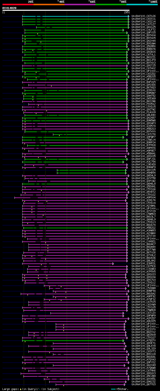Open hit UniRef100_C6SZJ4
The image size is (160, 391).
pyautogui.click(x=143, y=21)
